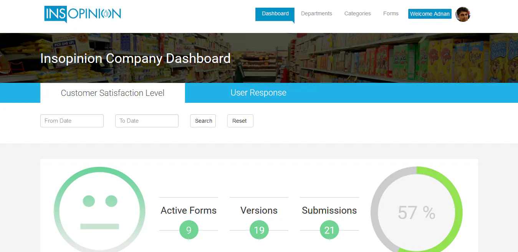Click the Insopinion logo
518x252 pixels.
point(83,14)
